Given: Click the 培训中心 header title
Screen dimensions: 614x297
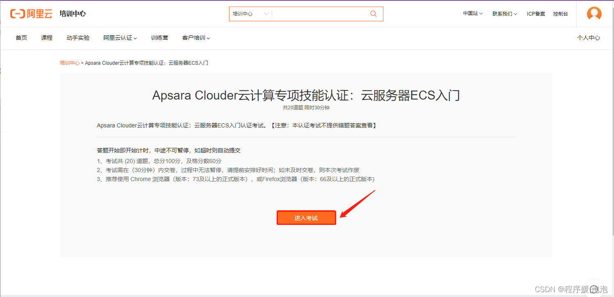Looking at the screenshot, I should coord(73,14).
